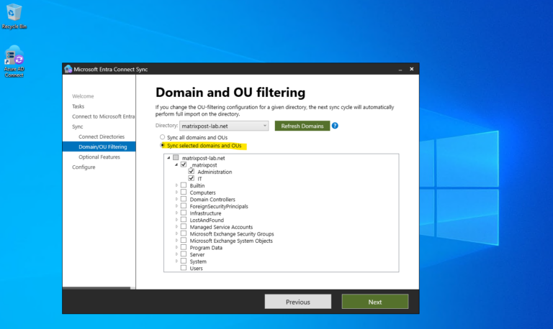
Task: Choose Sync selected domains and OUs radio
Action: [x=162, y=145]
